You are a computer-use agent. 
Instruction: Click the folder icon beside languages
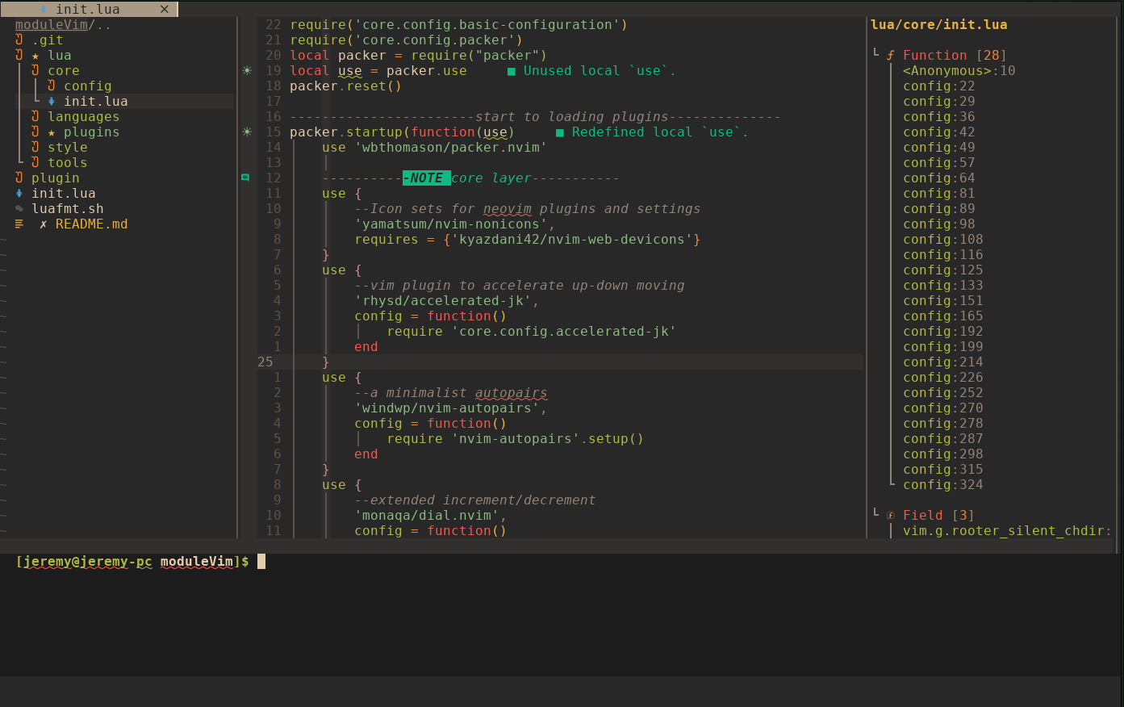[x=36, y=117]
